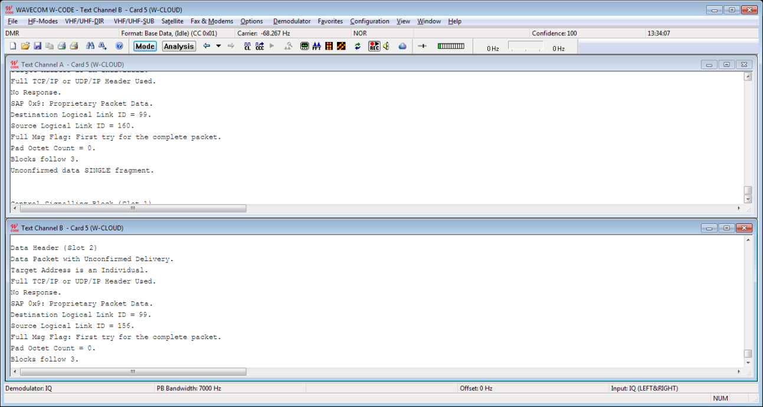
Task: Start recording with the REC icon
Action: (x=374, y=46)
